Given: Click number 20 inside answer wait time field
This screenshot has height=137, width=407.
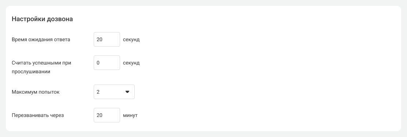Looking at the screenshot, I should 100,40.
